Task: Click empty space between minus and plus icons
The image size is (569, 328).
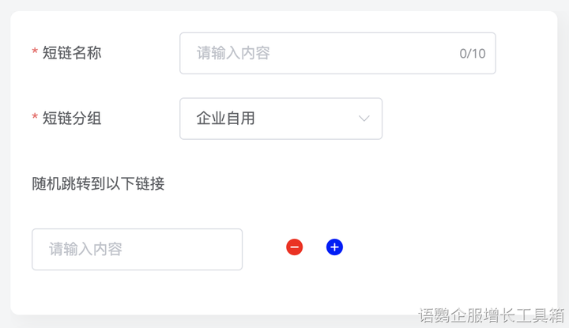Action: click(314, 247)
